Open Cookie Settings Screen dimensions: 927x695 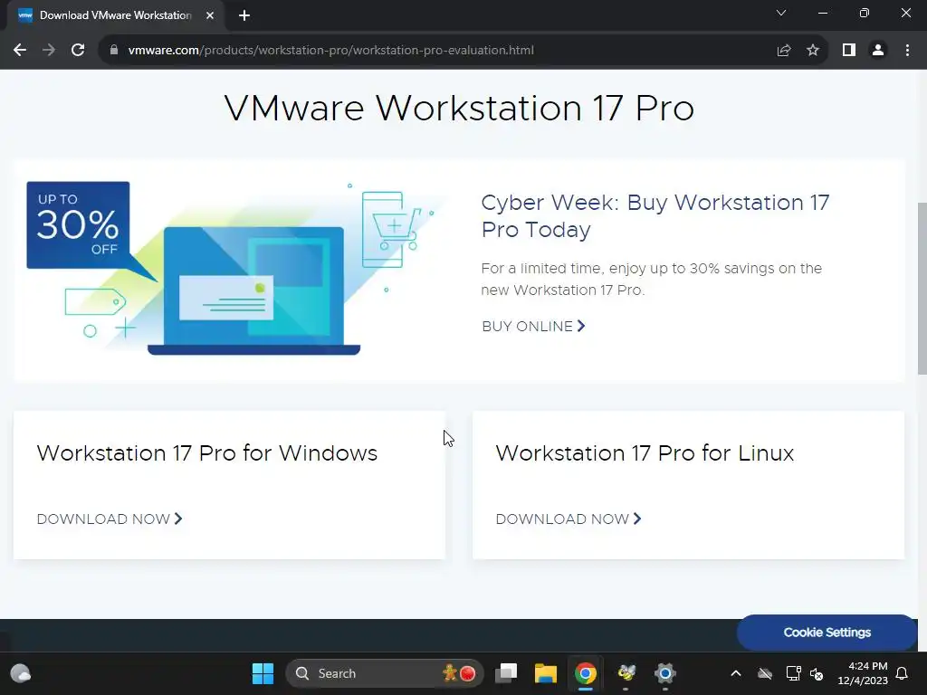point(827,633)
